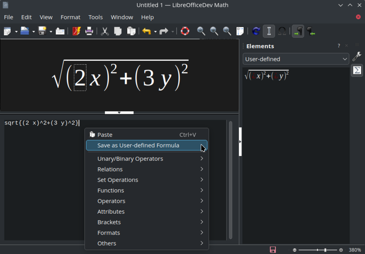Click the Cut scissors icon
The height and width of the screenshot is (254, 365).
click(x=105, y=31)
